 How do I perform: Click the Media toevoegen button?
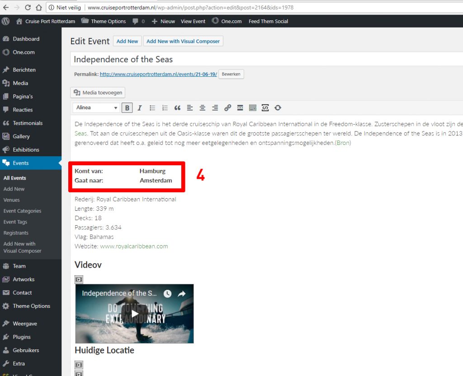[98, 93]
